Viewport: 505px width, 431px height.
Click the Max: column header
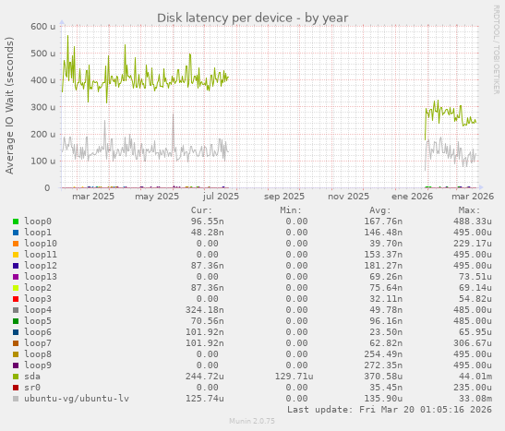coord(469,210)
